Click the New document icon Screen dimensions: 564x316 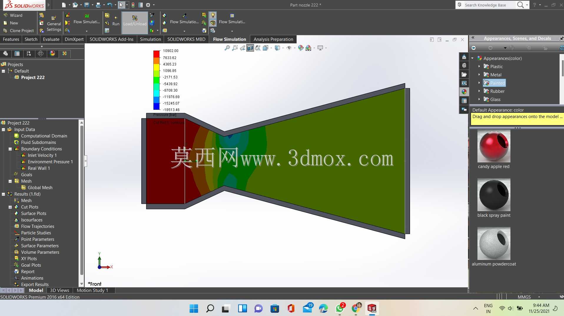point(64,5)
